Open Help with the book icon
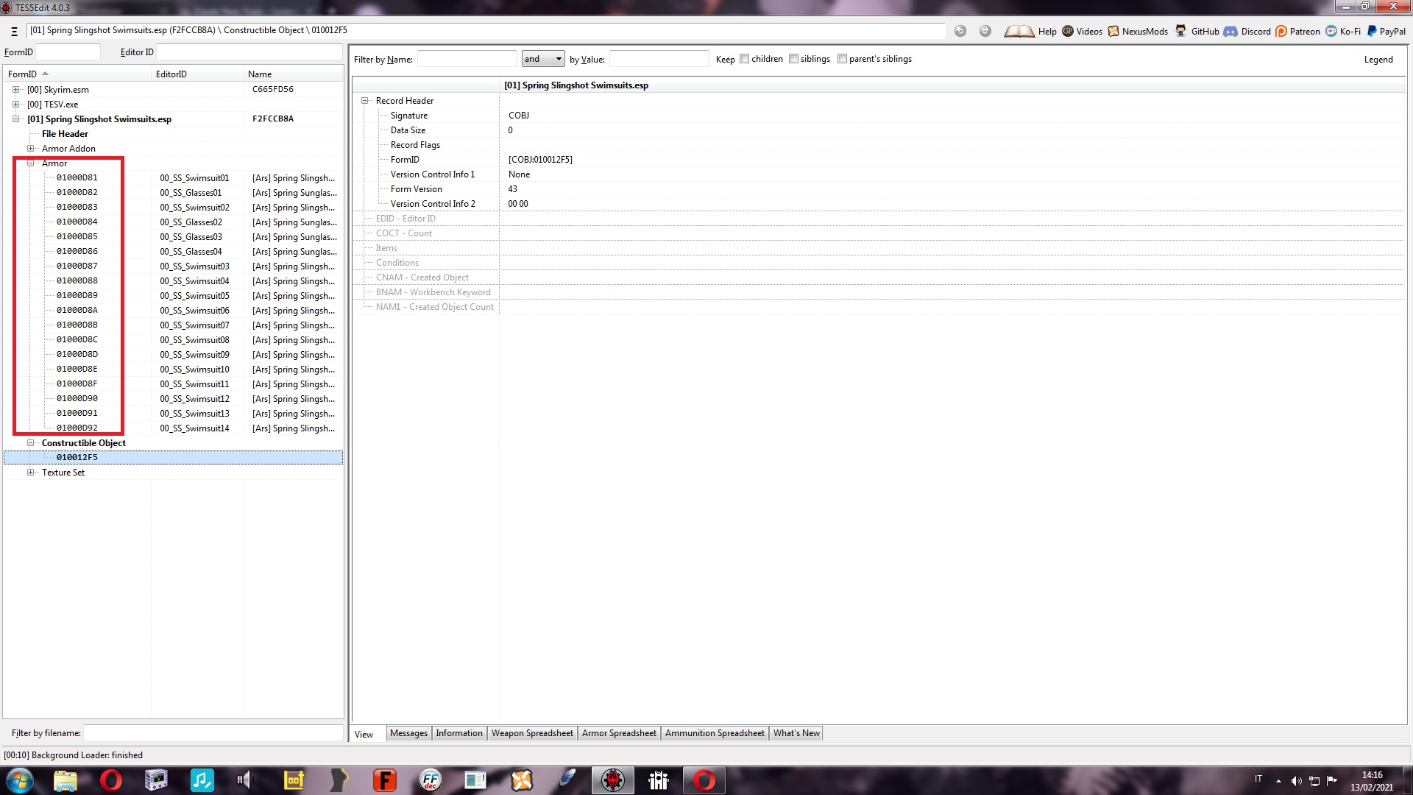 tap(1030, 32)
